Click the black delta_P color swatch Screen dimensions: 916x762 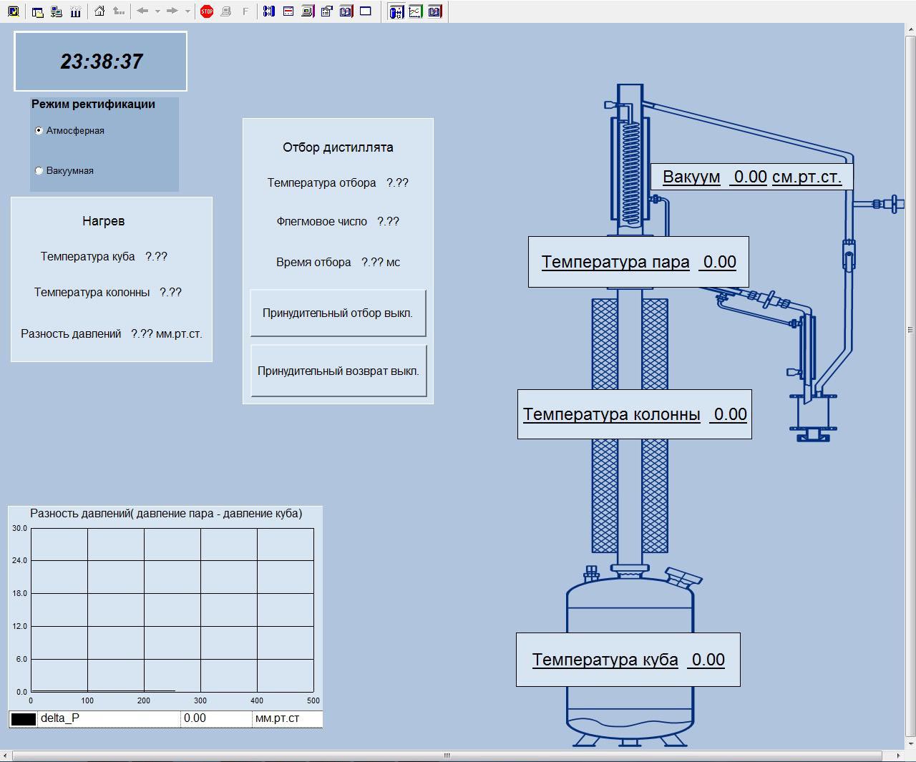(24, 719)
